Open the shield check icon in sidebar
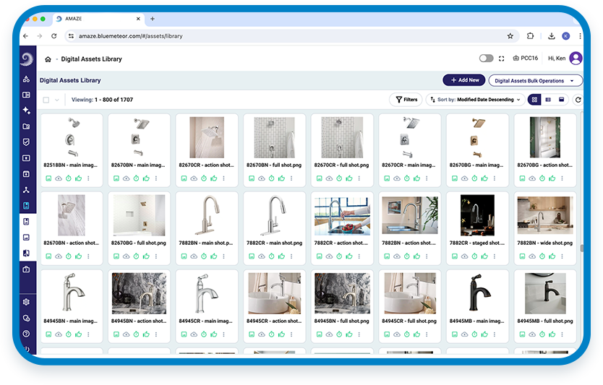603x385 pixels. coord(26,142)
